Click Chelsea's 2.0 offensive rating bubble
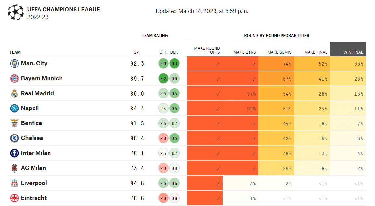Image resolution: width=375 pixels, height=206 pixels. click(x=163, y=138)
